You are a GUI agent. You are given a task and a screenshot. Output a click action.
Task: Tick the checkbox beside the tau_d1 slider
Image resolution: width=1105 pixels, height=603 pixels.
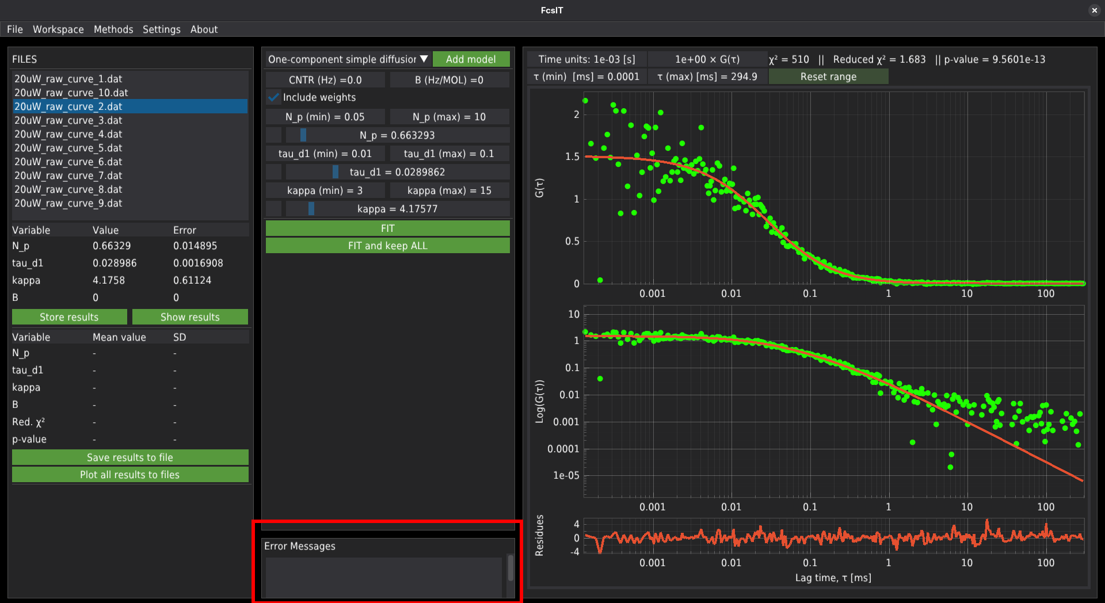click(274, 172)
